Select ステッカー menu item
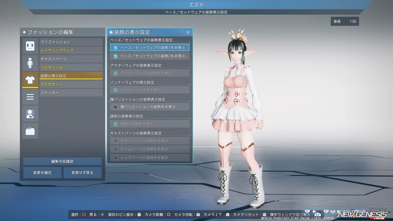The height and width of the screenshot is (221, 393). (71, 93)
